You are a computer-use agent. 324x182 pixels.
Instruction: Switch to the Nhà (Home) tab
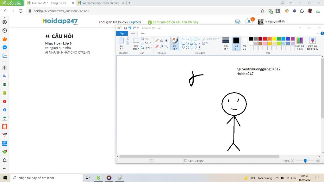[133, 33]
